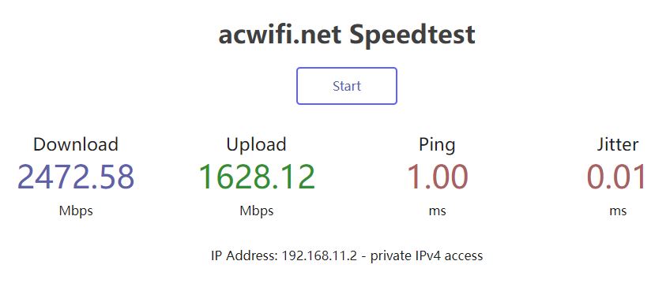This screenshot has height=287, width=670.
Task: Click the 'IP Address:' label text
Action: [245, 256]
